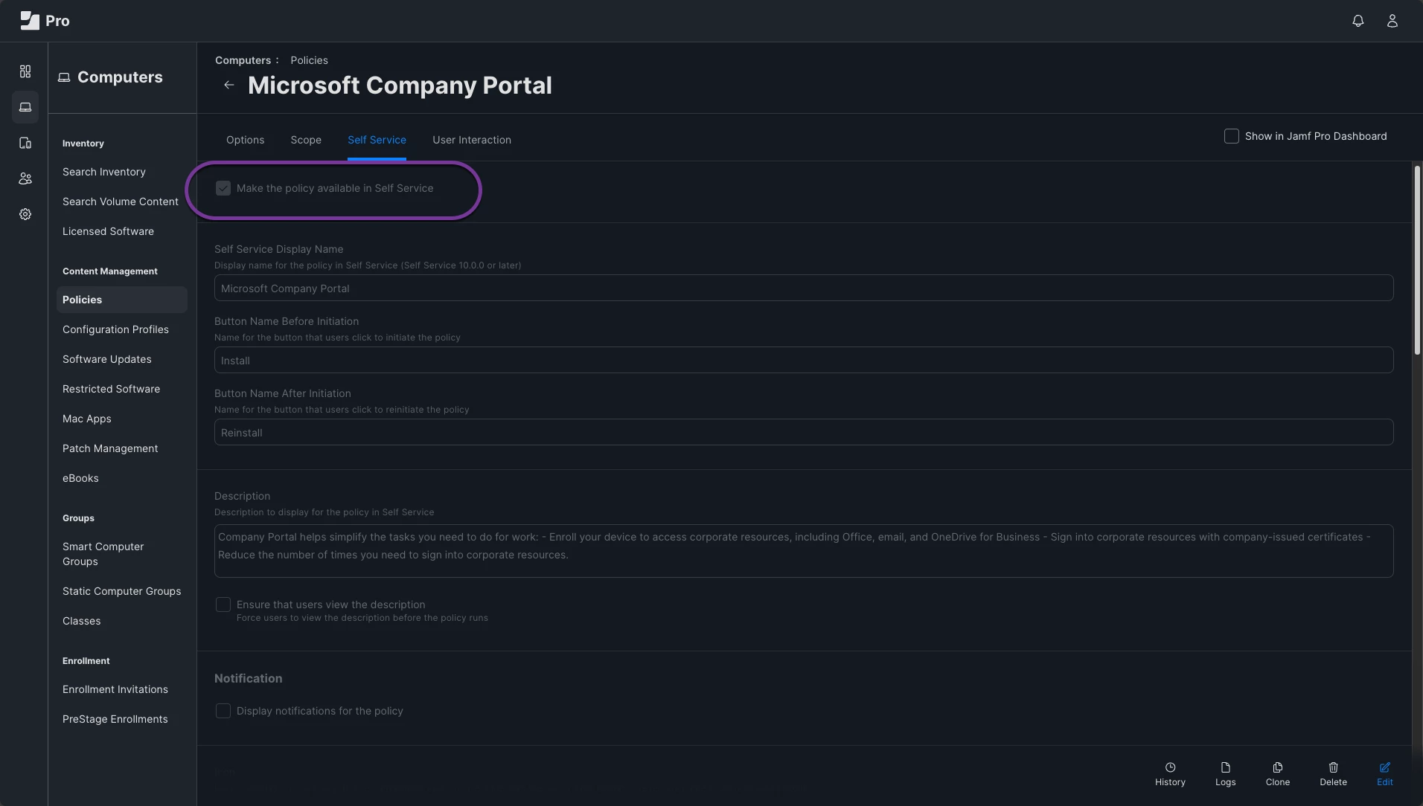Image resolution: width=1423 pixels, height=806 pixels.
Task: Open Patch Management
Action: (x=110, y=448)
